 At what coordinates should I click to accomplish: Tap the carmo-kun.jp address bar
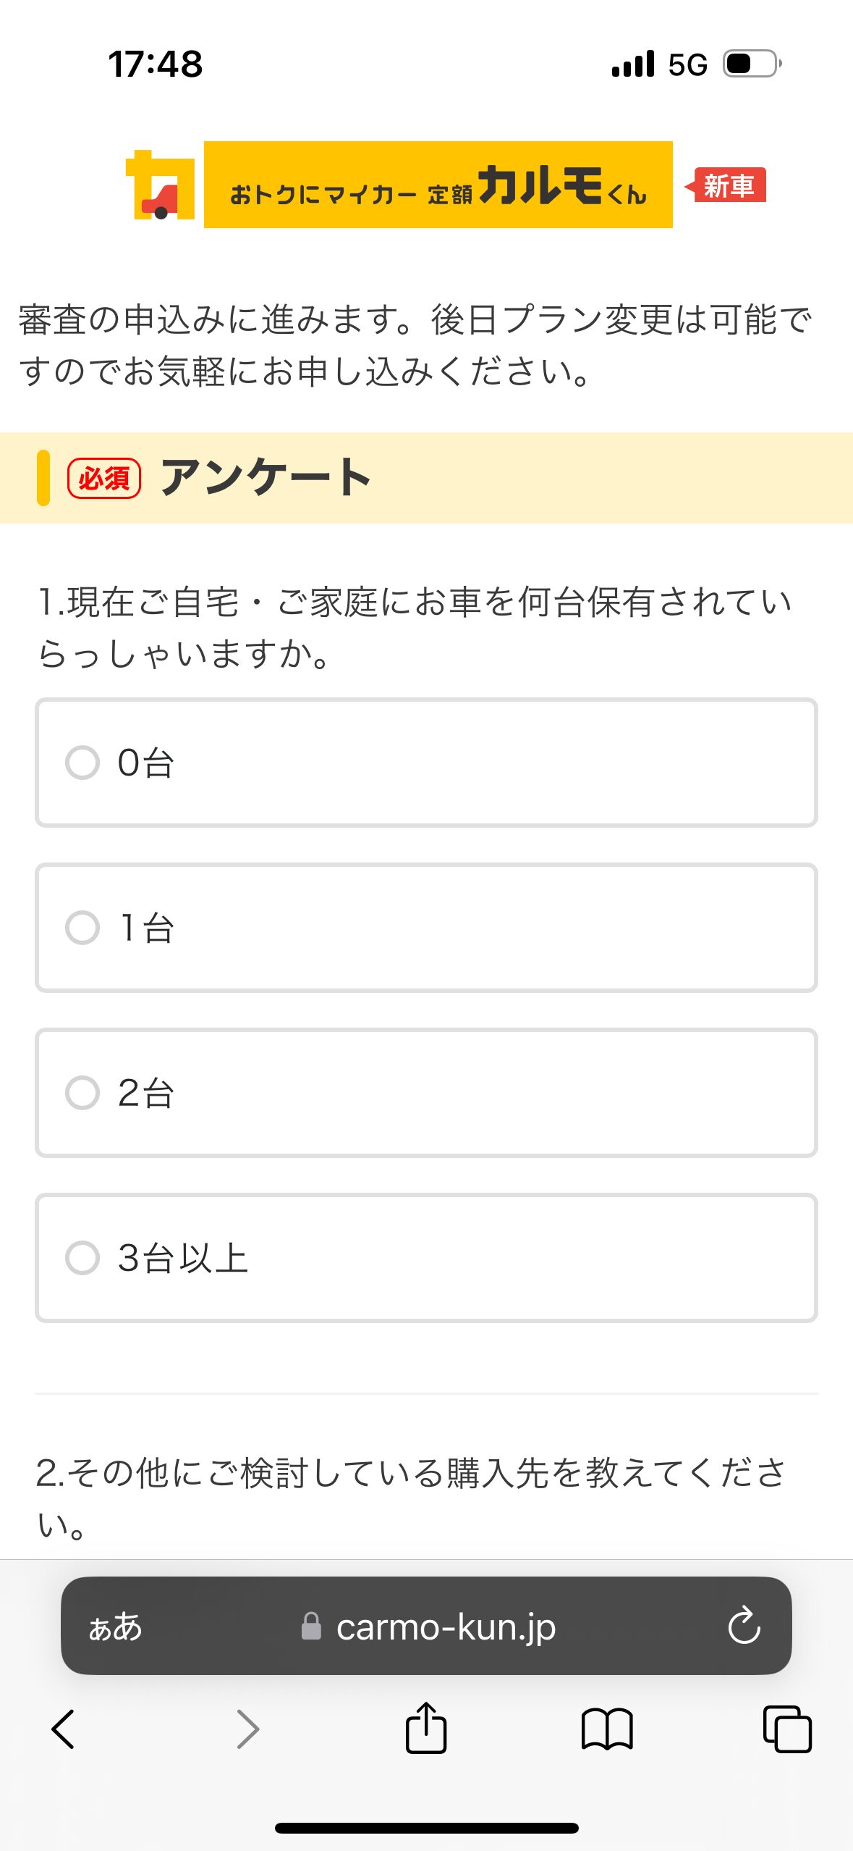[445, 1627]
